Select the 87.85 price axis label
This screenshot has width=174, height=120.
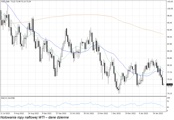click(x=169, y=44)
